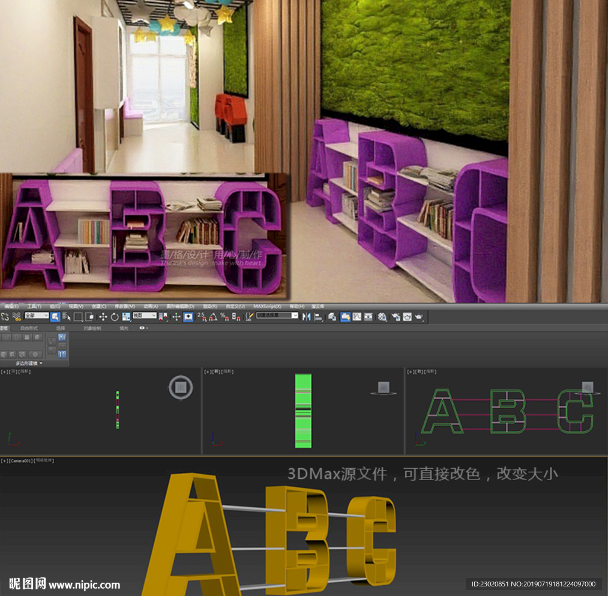Click the Mirror tool
The height and width of the screenshot is (596, 608).
[x=306, y=317]
